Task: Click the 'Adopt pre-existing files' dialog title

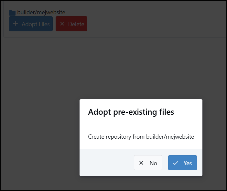Action: tap(131, 112)
